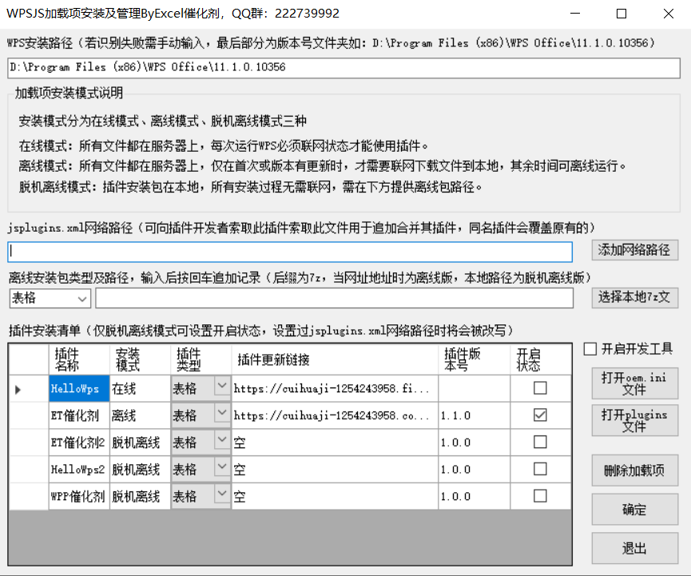Toggle 开启状态 checkbox for HelloWps2 row
Image resolution: width=691 pixels, height=576 pixels.
tap(540, 469)
